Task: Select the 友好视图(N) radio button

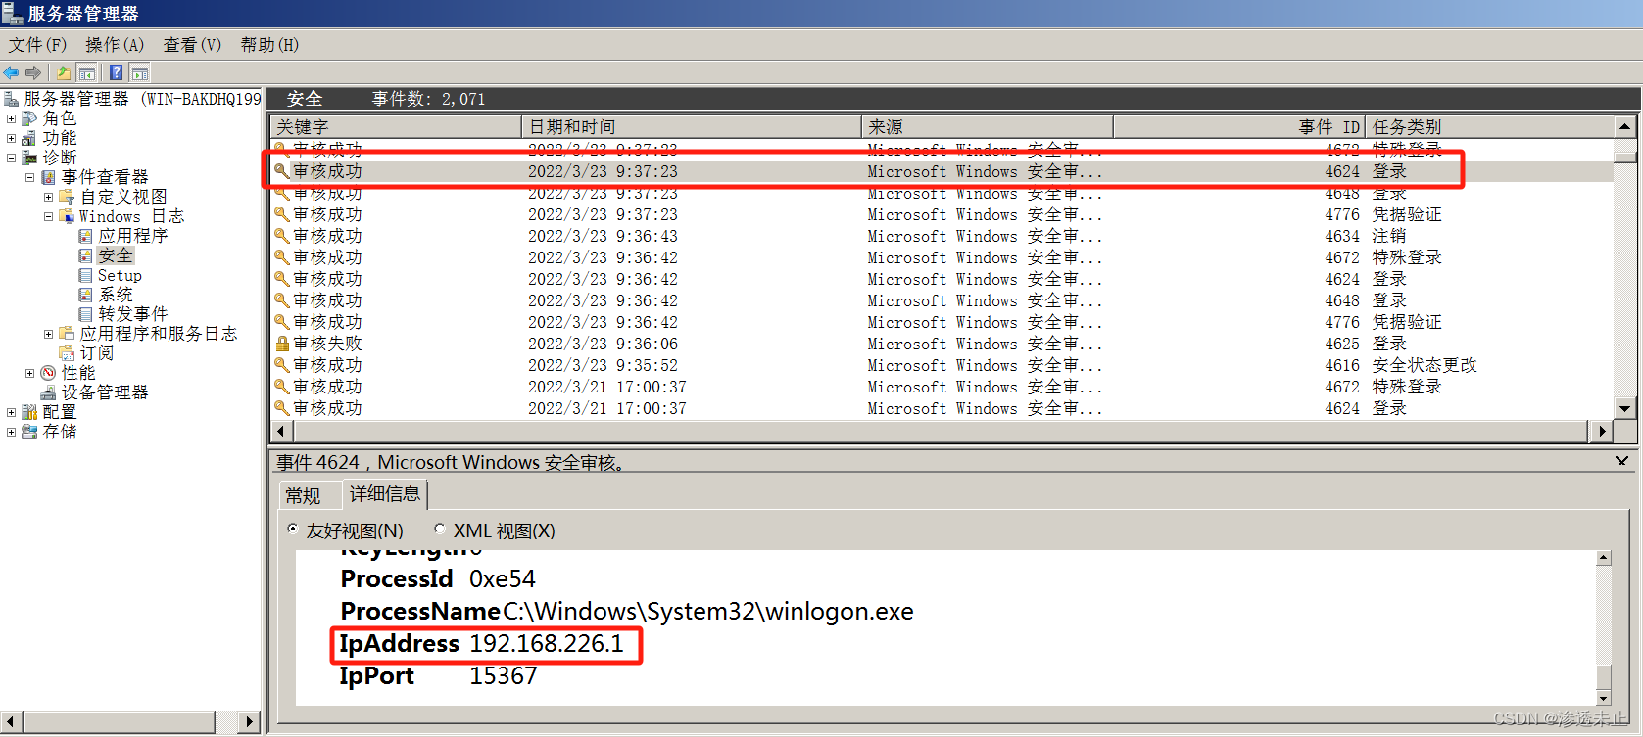Action: [x=293, y=530]
